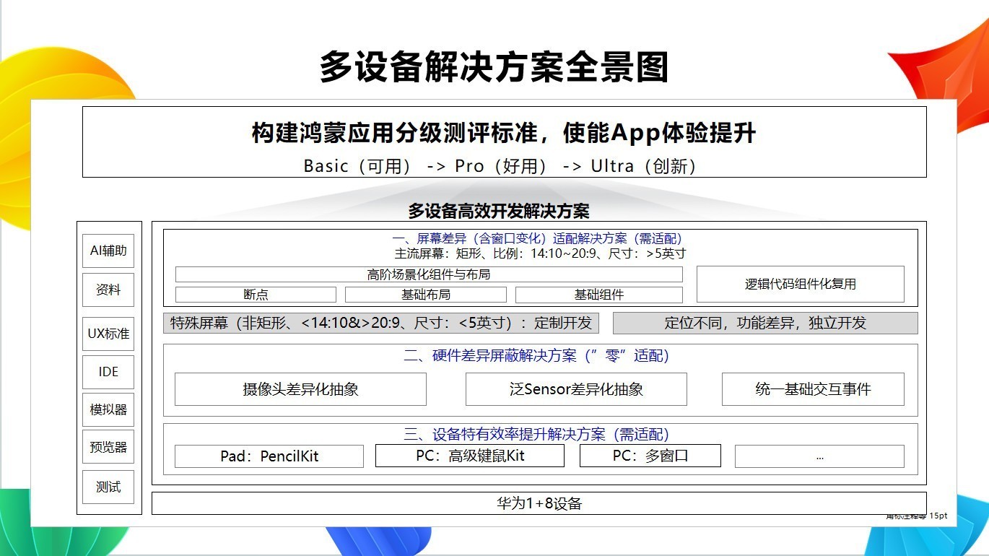Viewport: 989px width, 556px height.
Task: Click the 特殊屏幕…定制开发 gray box
Action: click(381, 323)
